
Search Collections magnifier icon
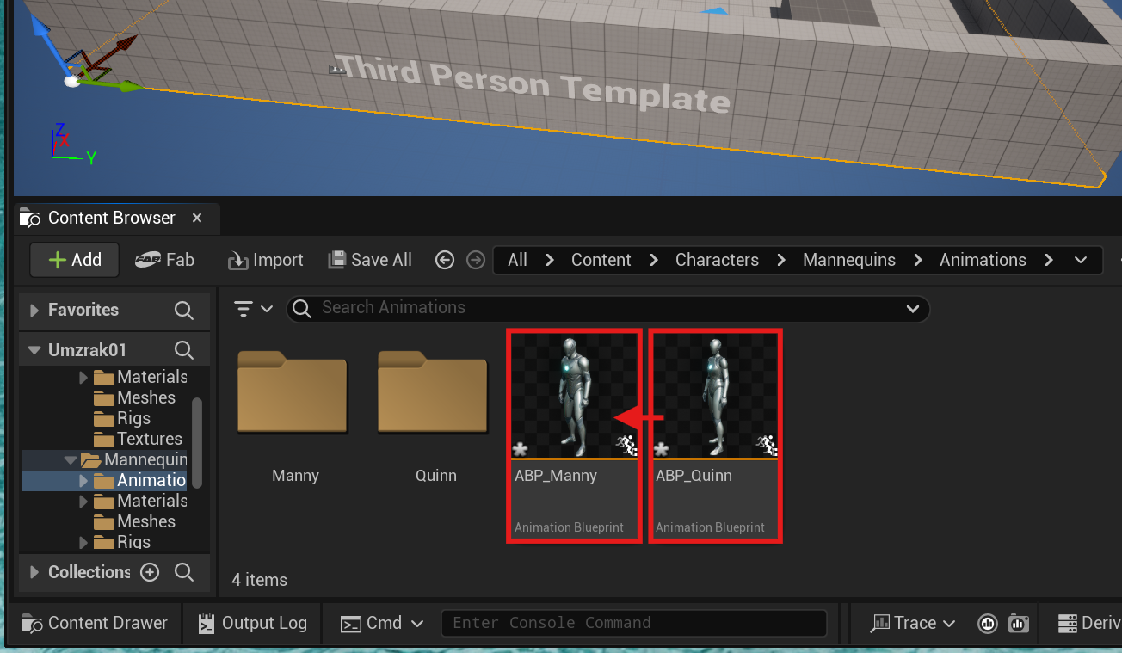click(184, 572)
